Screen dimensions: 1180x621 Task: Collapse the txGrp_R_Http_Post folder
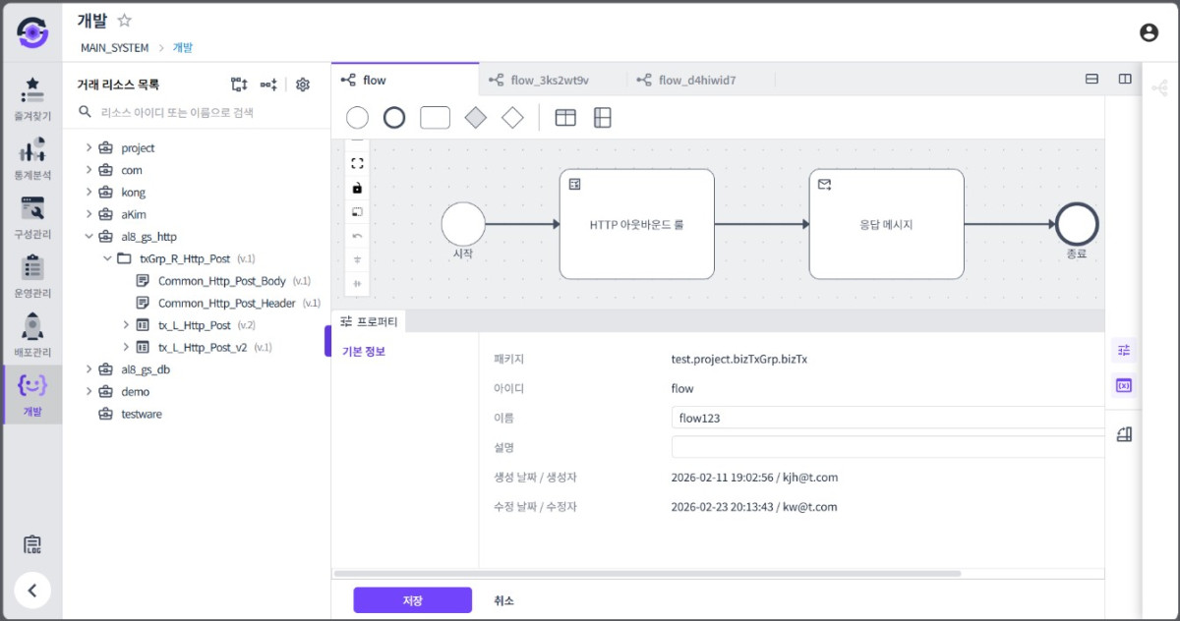click(106, 258)
